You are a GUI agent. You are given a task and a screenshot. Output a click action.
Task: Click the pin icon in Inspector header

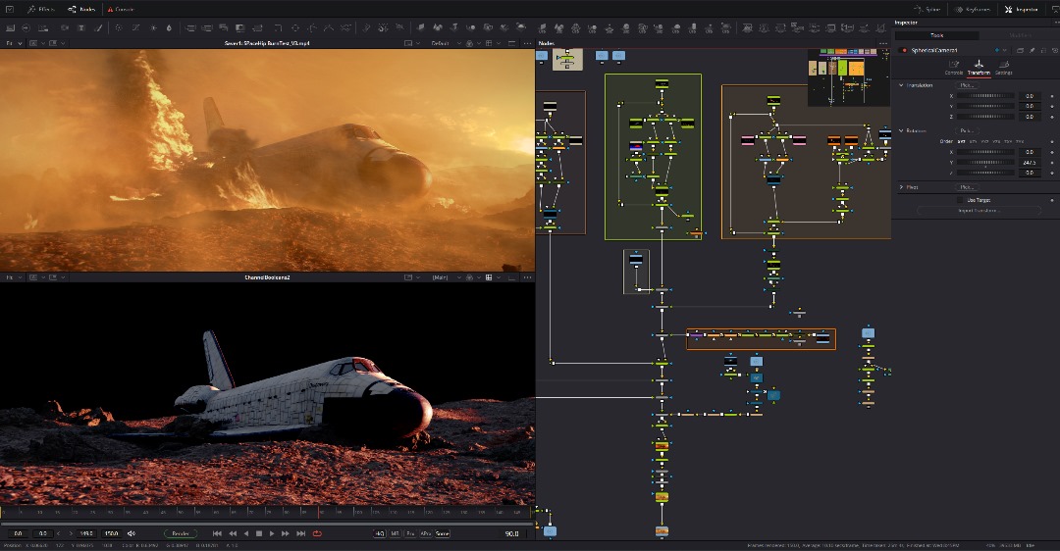click(1033, 50)
